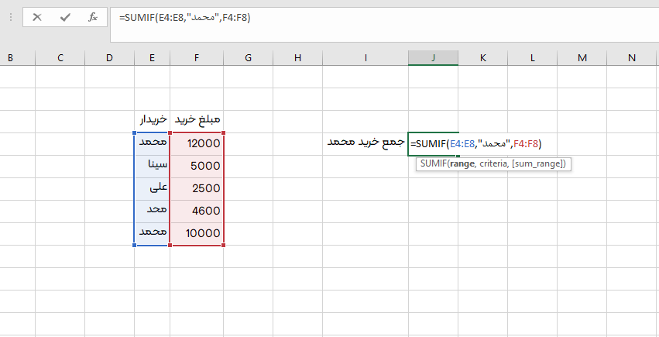The width and height of the screenshot is (659, 337).
Task: Click SUMIF function name in tooltip
Action: click(433, 164)
